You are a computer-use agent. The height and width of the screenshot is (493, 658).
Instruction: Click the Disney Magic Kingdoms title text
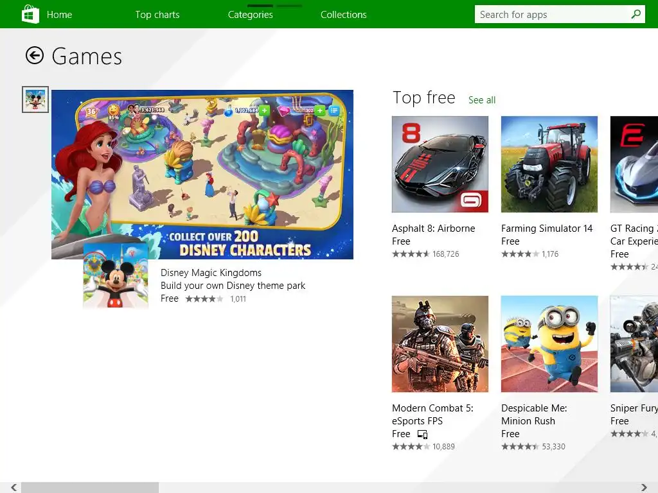211,272
